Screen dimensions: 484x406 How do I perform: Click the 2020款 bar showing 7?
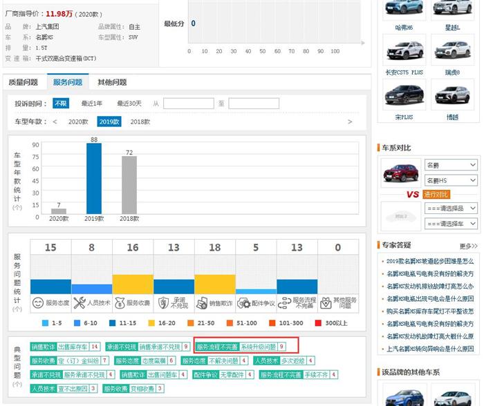tap(59, 211)
